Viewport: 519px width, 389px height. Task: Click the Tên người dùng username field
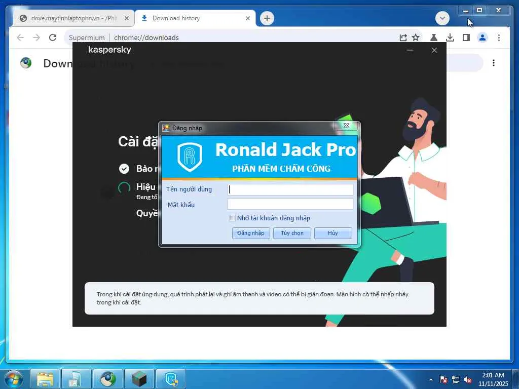[290, 189]
